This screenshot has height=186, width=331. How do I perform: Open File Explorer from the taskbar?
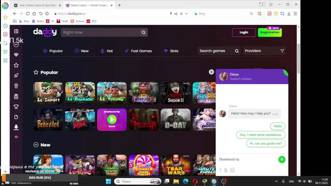[176, 181]
